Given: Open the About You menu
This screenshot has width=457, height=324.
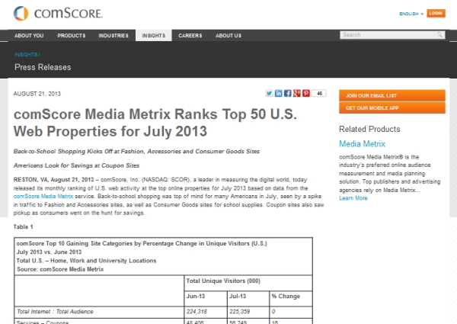Looking at the screenshot, I should click(x=29, y=35).
